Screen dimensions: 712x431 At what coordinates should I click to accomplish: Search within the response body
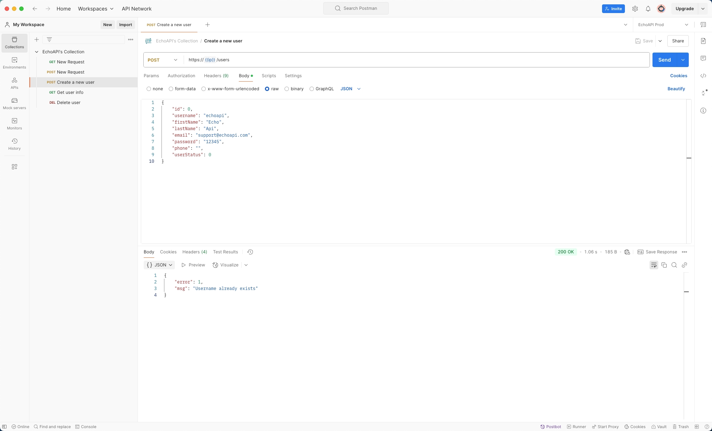[674, 265]
